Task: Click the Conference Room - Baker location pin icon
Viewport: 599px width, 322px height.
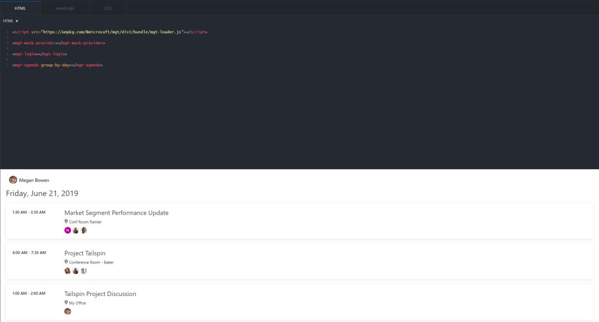Action: tap(66, 262)
